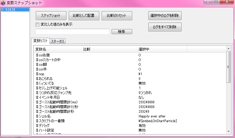Viewport: 235px width, 138px height.
Task: Click value 1 of $たくし上げ可能シェル
Action: pos(140,88)
